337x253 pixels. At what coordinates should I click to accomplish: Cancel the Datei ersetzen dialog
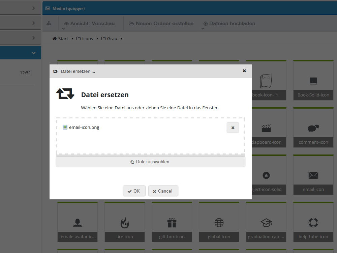pyautogui.click(x=163, y=191)
